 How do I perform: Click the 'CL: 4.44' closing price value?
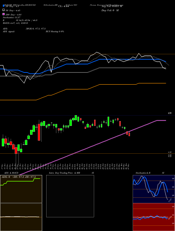pos(63,6)
